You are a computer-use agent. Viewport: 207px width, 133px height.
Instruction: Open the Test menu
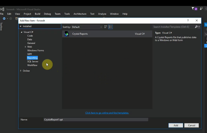point(92,14)
